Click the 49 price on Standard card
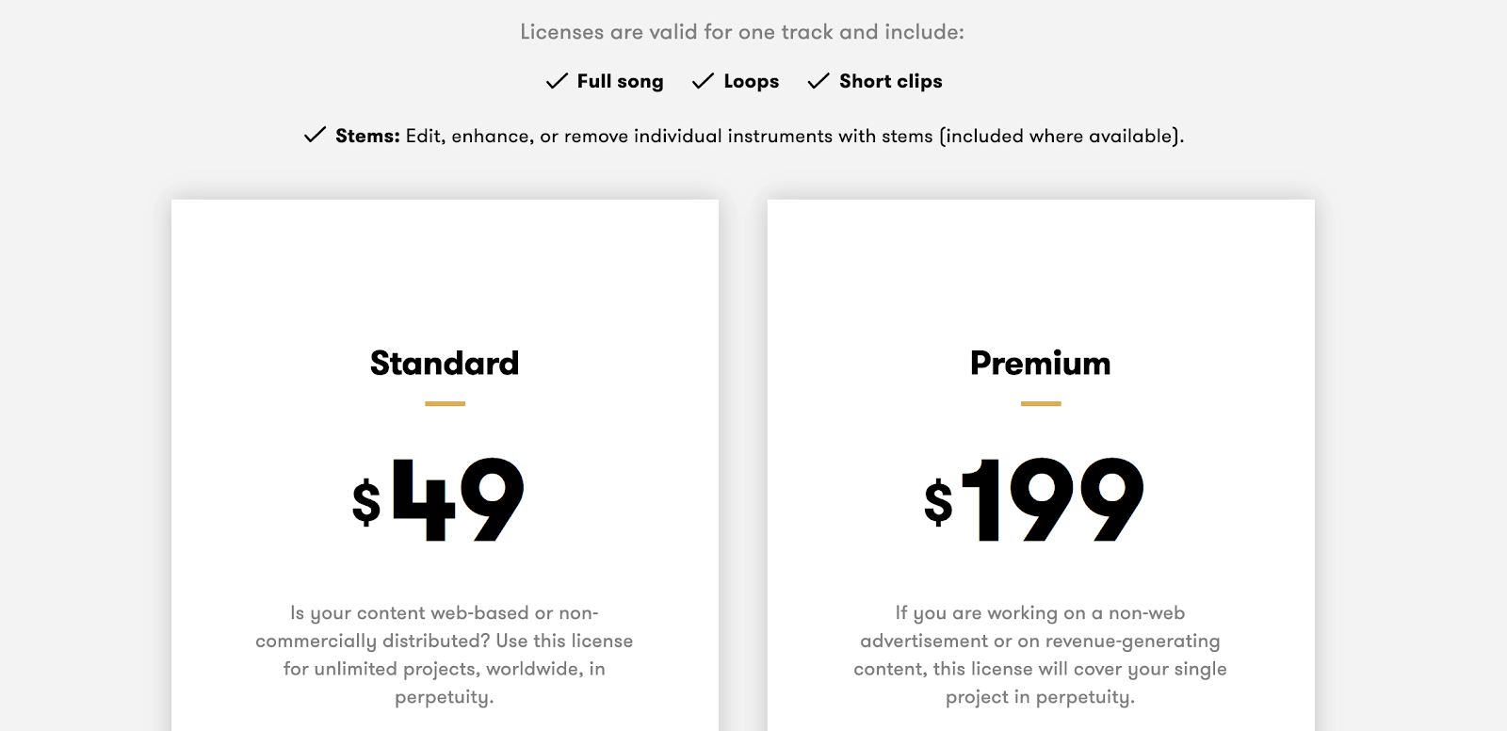 click(x=458, y=500)
